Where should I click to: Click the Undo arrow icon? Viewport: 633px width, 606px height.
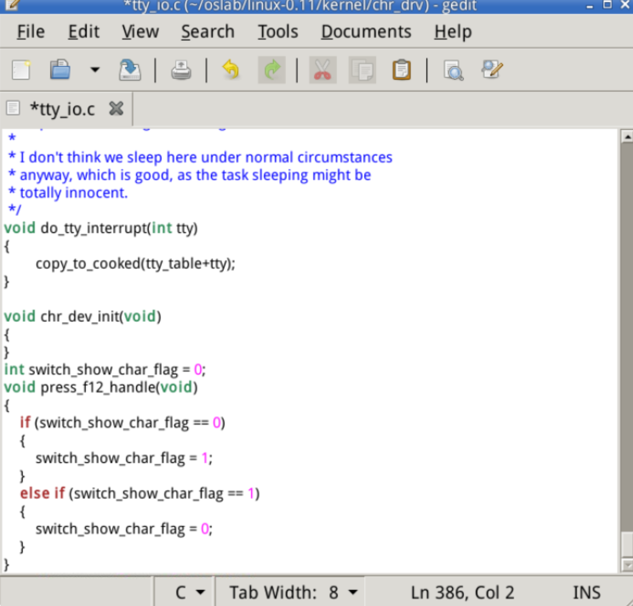tap(230, 70)
